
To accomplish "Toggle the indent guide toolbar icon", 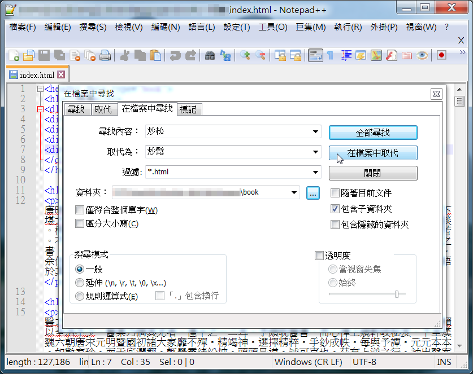I will 346,55.
